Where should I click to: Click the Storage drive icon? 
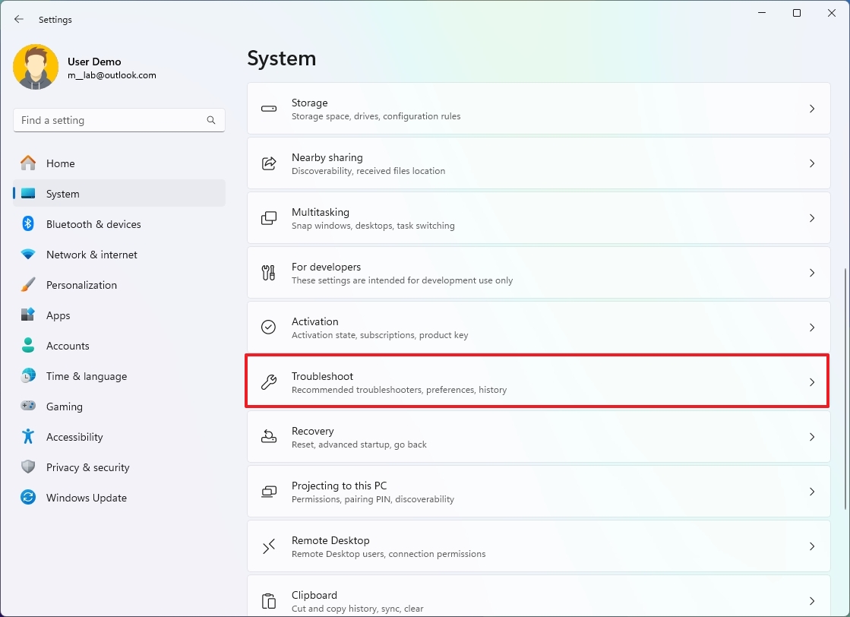269,109
